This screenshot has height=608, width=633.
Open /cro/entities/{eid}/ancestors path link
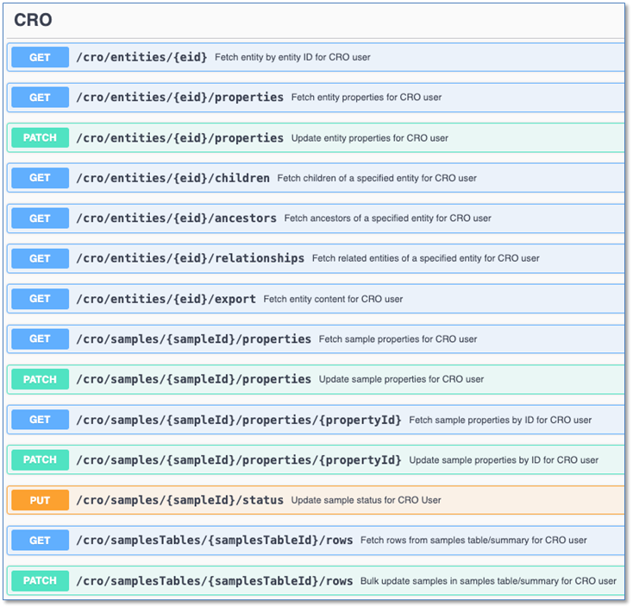point(176,218)
